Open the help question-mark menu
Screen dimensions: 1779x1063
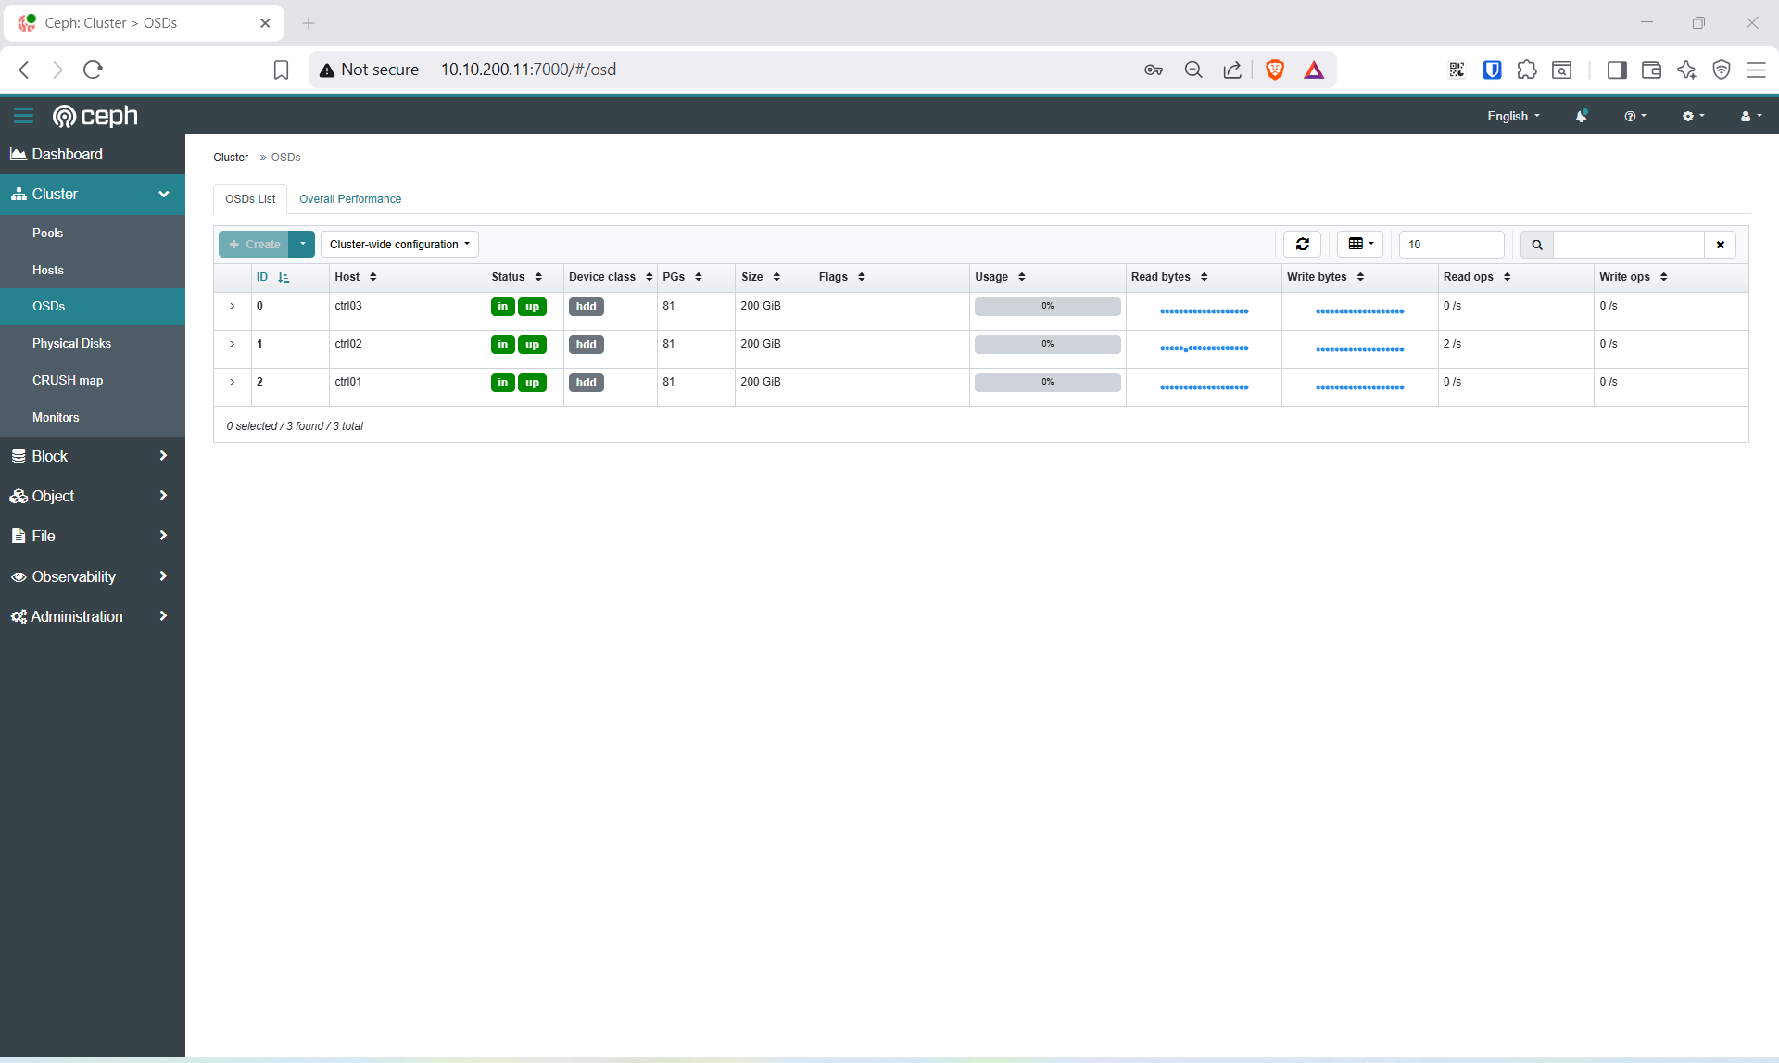point(1635,116)
